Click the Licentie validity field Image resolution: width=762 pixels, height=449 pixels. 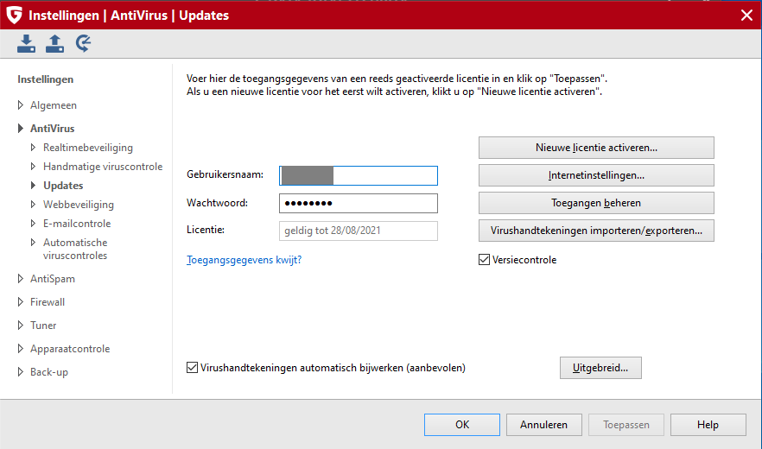click(359, 231)
